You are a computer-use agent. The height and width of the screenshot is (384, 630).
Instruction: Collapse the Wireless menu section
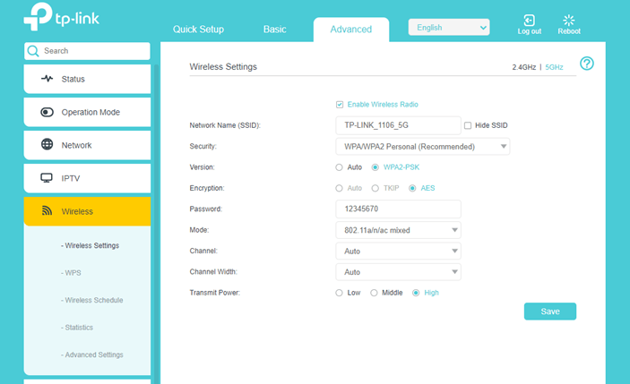tap(87, 211)
